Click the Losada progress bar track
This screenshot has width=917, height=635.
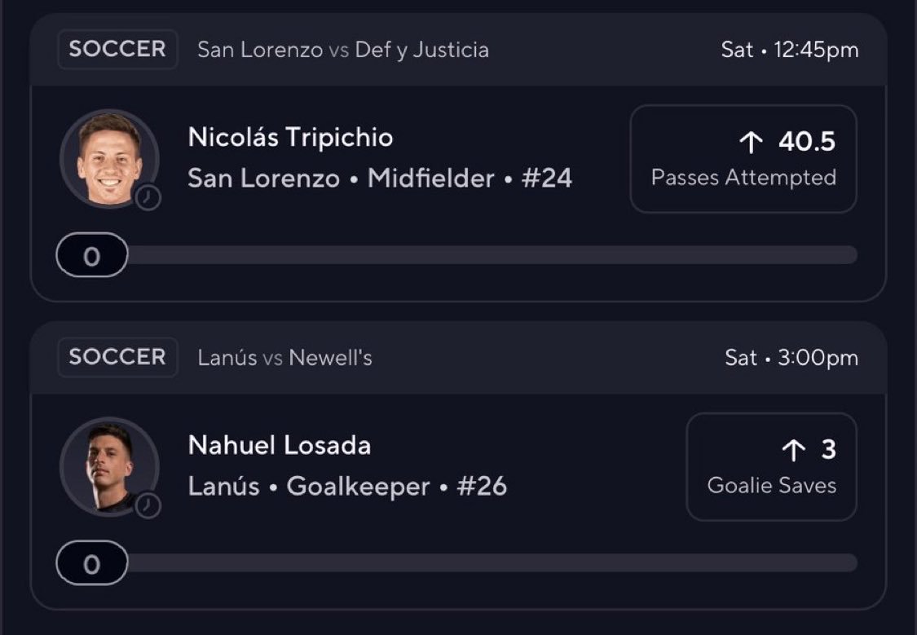[492, 563]
